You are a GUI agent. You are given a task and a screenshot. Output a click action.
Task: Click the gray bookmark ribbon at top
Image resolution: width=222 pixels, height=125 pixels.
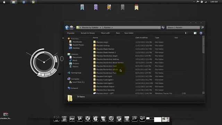(122, 7)
